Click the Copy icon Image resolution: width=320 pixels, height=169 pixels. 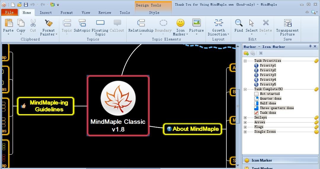21,23
